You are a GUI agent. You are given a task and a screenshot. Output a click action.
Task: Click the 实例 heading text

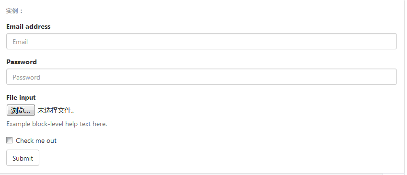pos(14,11)
